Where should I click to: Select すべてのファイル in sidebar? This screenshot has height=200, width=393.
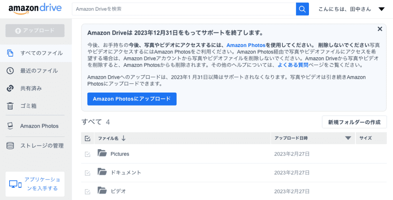click(x=36, y=53)
